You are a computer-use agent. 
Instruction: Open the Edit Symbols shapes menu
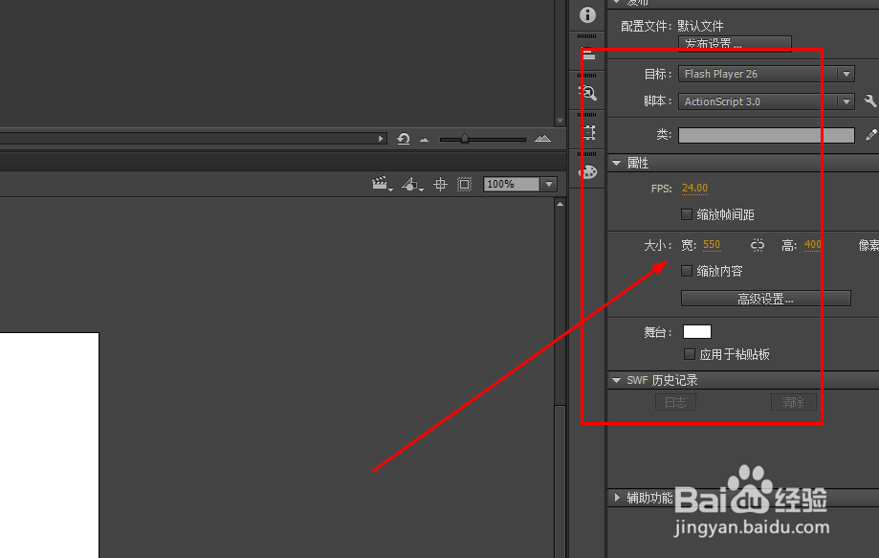click(x=412, y=184)
